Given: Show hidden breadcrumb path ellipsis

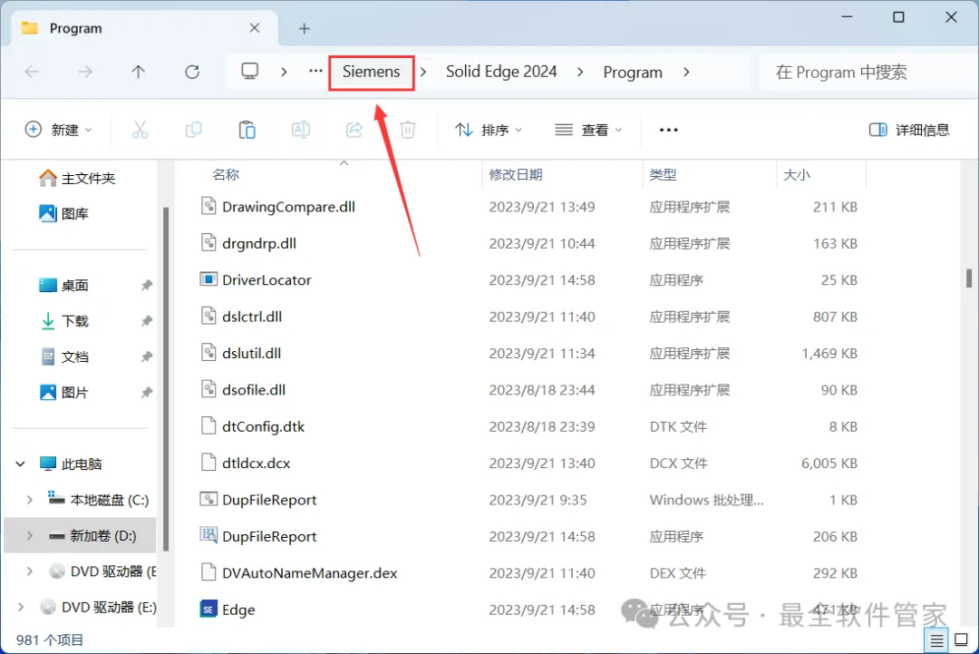Looking at the screenshot, I should point(316,72).
